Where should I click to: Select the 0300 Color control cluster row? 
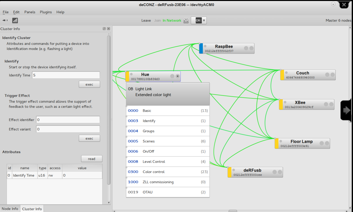168,172
